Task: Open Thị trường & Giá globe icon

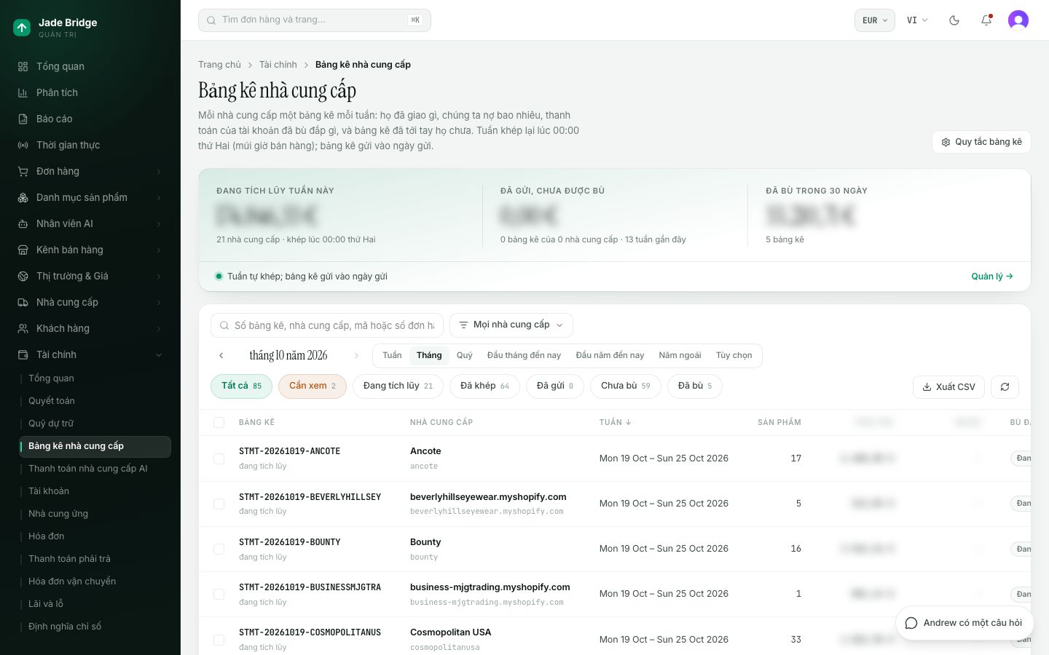Action: 23,276
